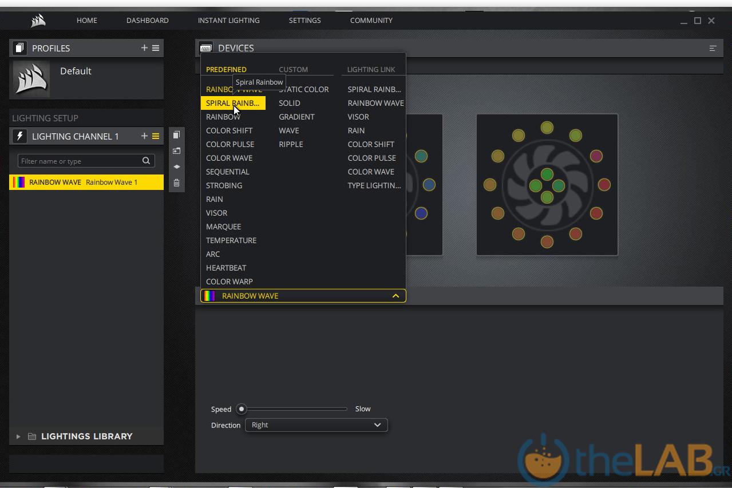Switch to INSTANT LIGHTING tab

coord(229,21)
